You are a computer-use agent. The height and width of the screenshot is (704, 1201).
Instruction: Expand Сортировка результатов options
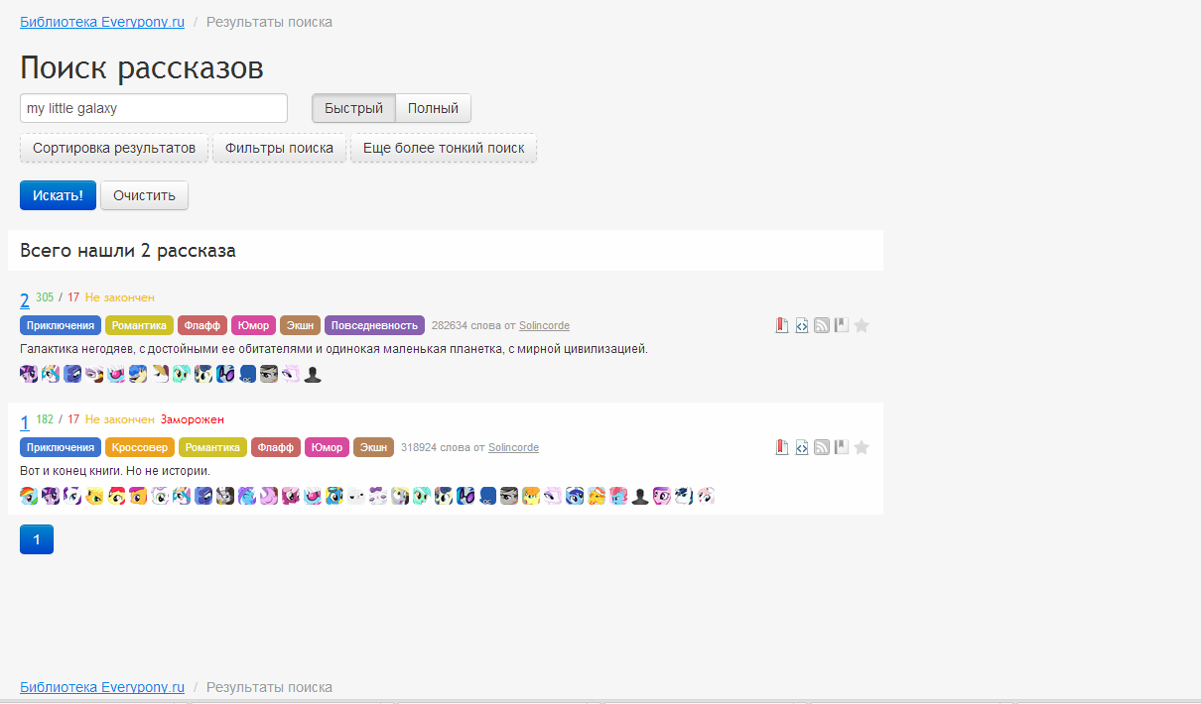point(114,148)
